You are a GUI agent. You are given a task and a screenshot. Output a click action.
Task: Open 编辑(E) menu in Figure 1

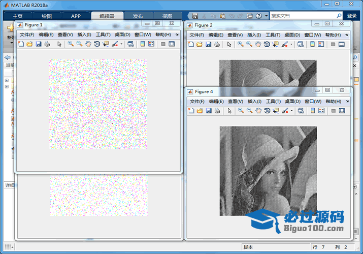click(46, 35)
